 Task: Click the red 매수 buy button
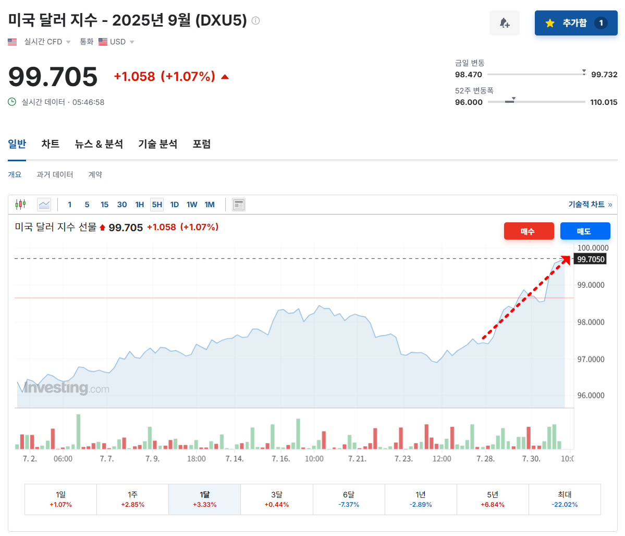[529, 231]
